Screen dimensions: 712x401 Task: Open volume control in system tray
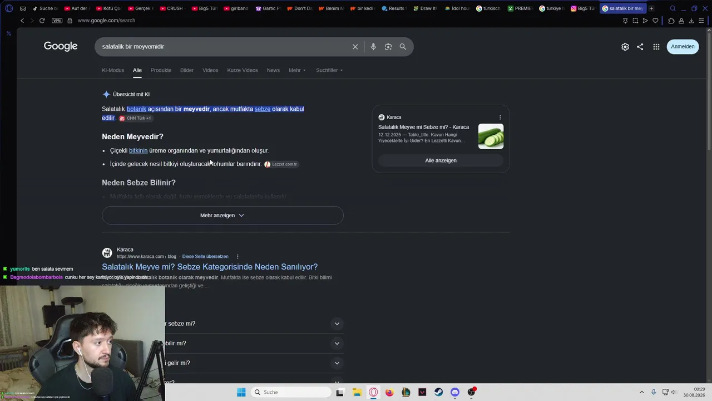pyautogui.click(x=674, y=392)
